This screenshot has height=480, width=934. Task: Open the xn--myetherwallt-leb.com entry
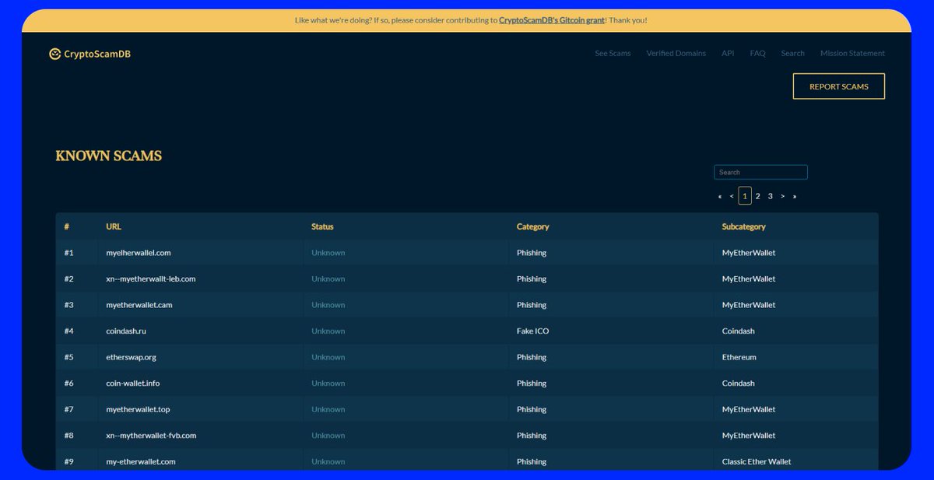pyautogui.click(x=151, y=279)
